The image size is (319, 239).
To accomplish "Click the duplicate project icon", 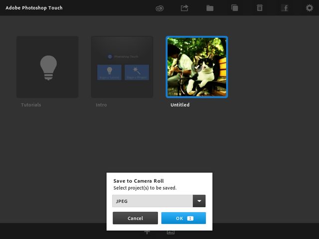I will pyautogui.click(x=235, y=8).
